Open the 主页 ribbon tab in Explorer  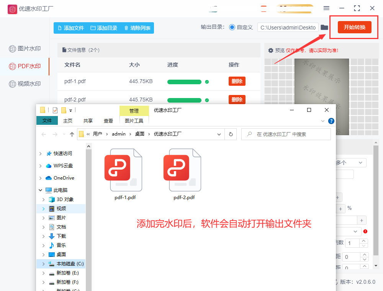pyautogui.click(x=68, y=121)
